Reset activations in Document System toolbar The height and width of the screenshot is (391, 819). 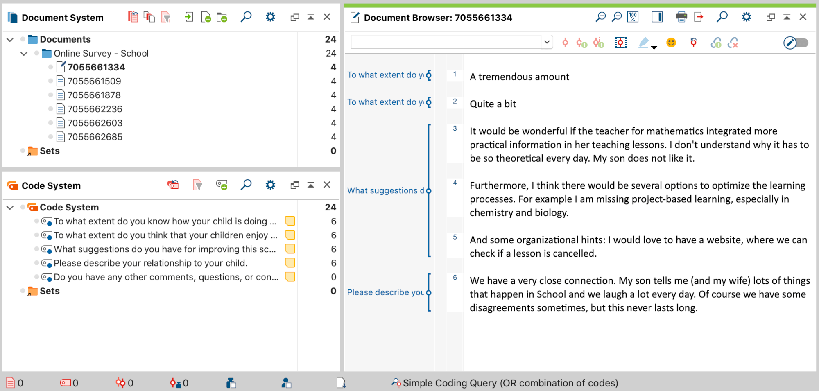(x=133, y=17)
